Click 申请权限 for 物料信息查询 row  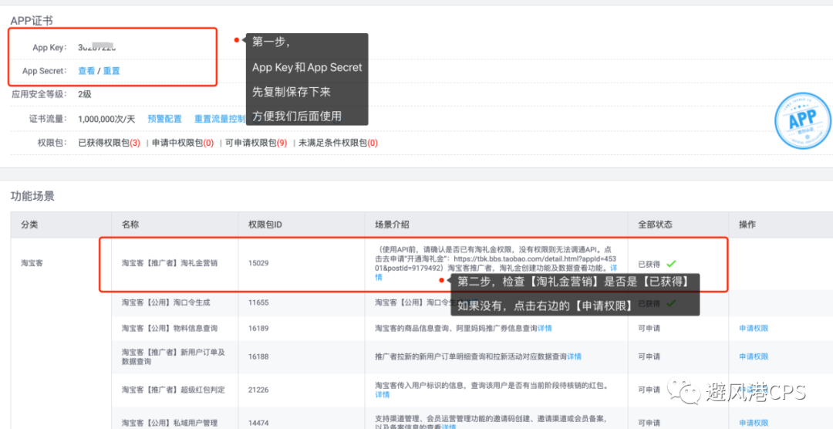(754, 328)
